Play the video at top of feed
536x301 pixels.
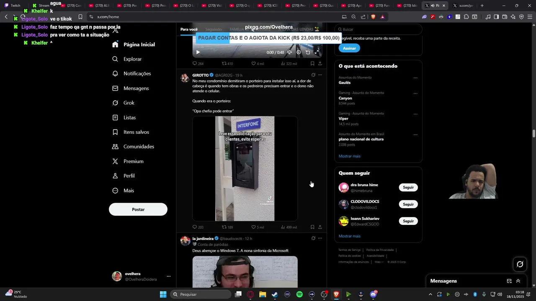coord(198,52)
